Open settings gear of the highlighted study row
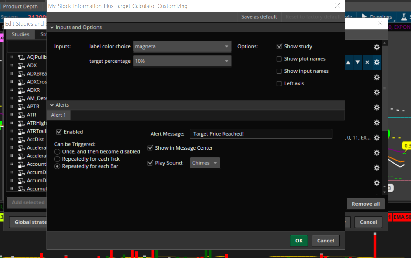Image resolution: width=411 pixels, height=258 pixels. tap(377, 62)
